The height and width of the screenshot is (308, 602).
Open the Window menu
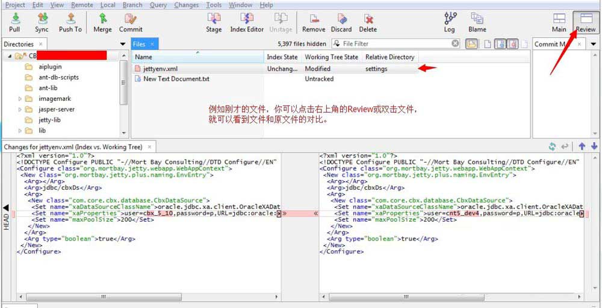[x=241, y=5]
